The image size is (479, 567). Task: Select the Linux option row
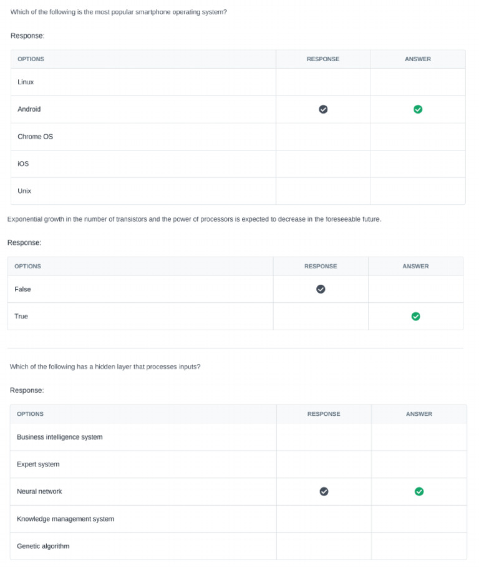pyautogui.click(x=26, y=82)
